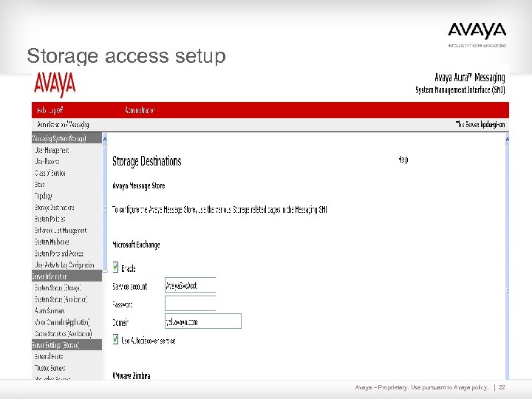Open Voice Channels (Application) in the sidebar

62,322
